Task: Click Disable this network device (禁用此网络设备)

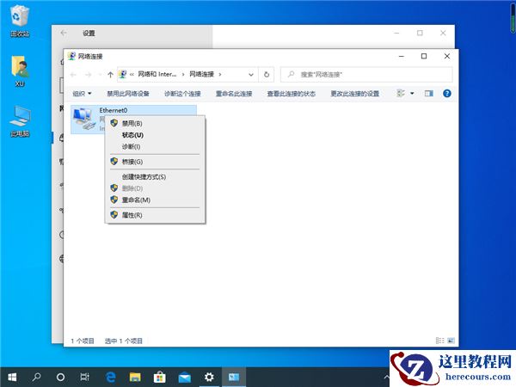Action: pos(128,94)
